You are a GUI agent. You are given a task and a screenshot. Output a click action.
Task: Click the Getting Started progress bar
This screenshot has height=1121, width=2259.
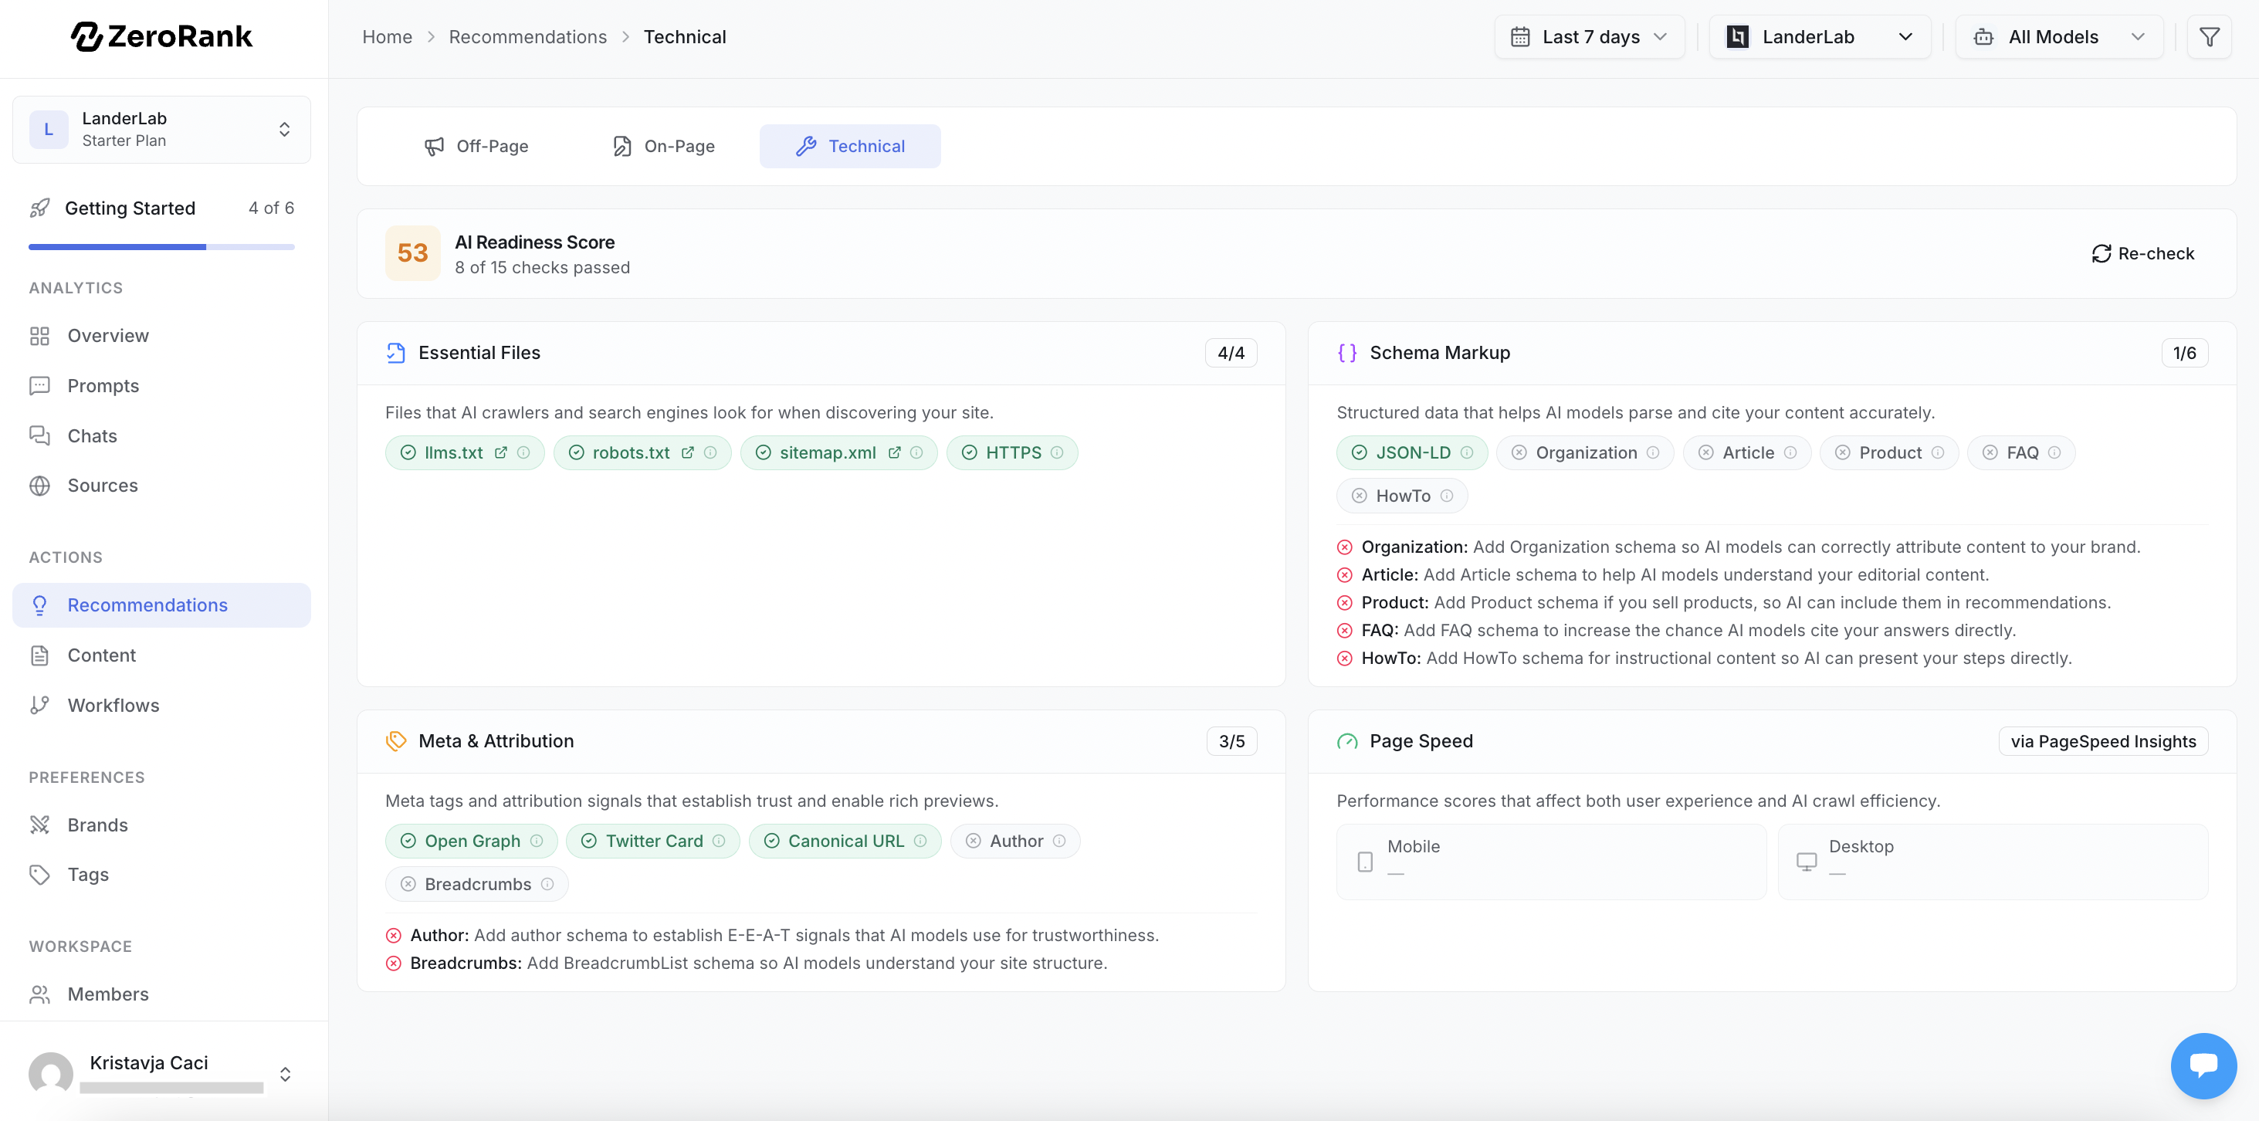coord(161,247)
